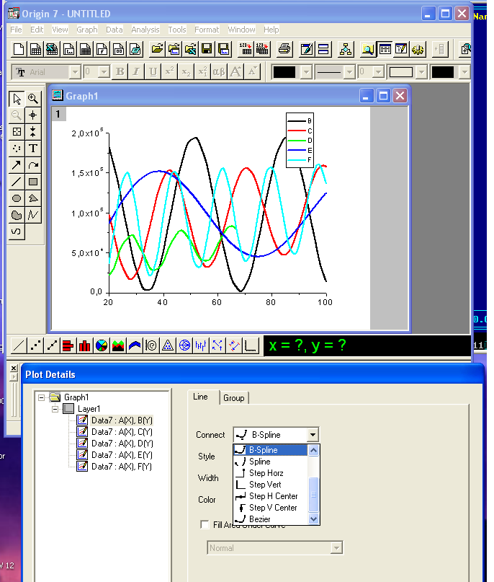Choose the Region shape tool
Screen dimensions: 494x582
pos(17,215)
